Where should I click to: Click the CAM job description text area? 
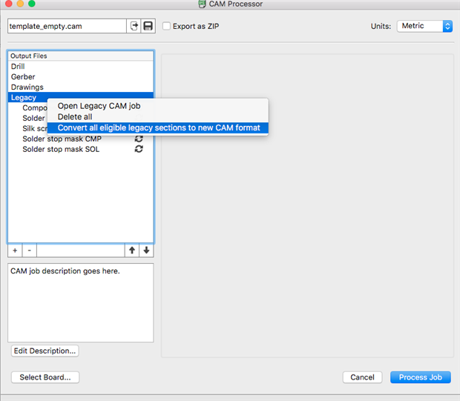[x=81, y=302]
